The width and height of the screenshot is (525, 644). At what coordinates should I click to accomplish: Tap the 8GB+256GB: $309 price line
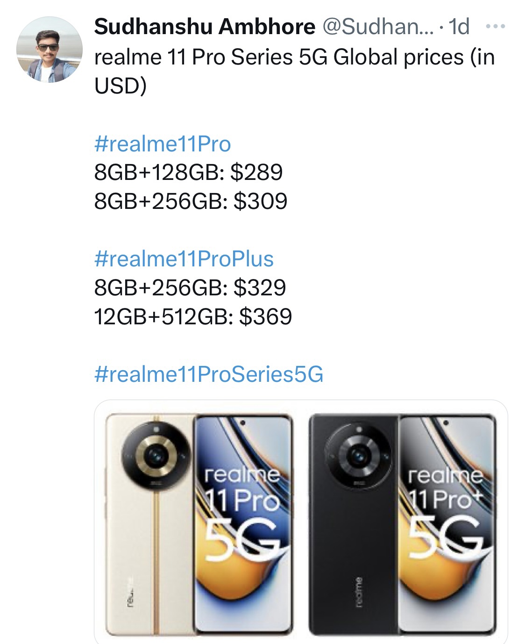191,201
